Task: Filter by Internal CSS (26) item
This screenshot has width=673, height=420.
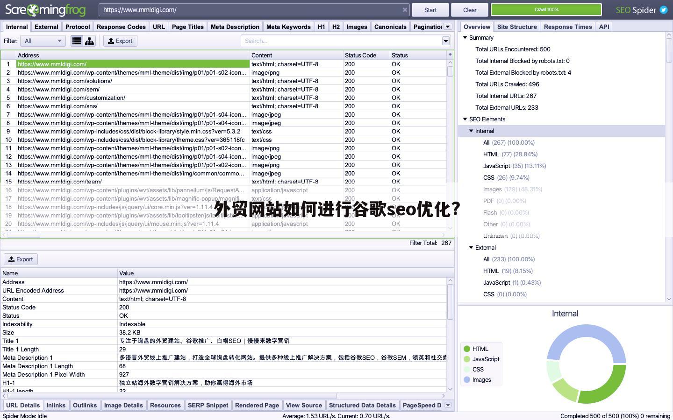Action: pos(506,177)
